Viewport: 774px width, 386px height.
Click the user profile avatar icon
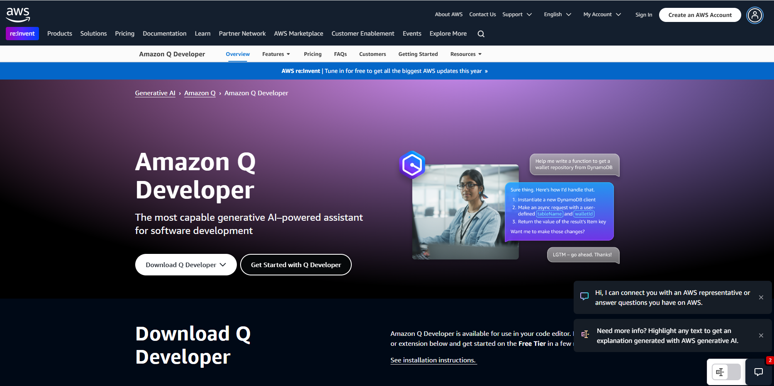pyautogui.click(x=755, y=15)
